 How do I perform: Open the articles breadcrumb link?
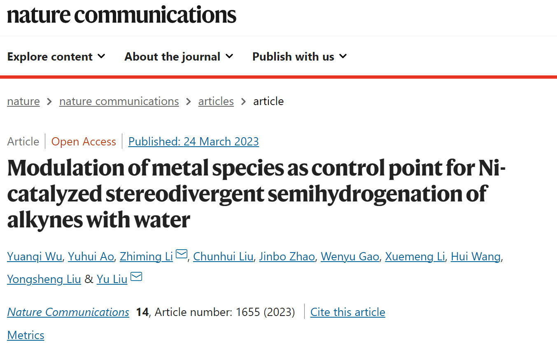[x=216, y=101]
